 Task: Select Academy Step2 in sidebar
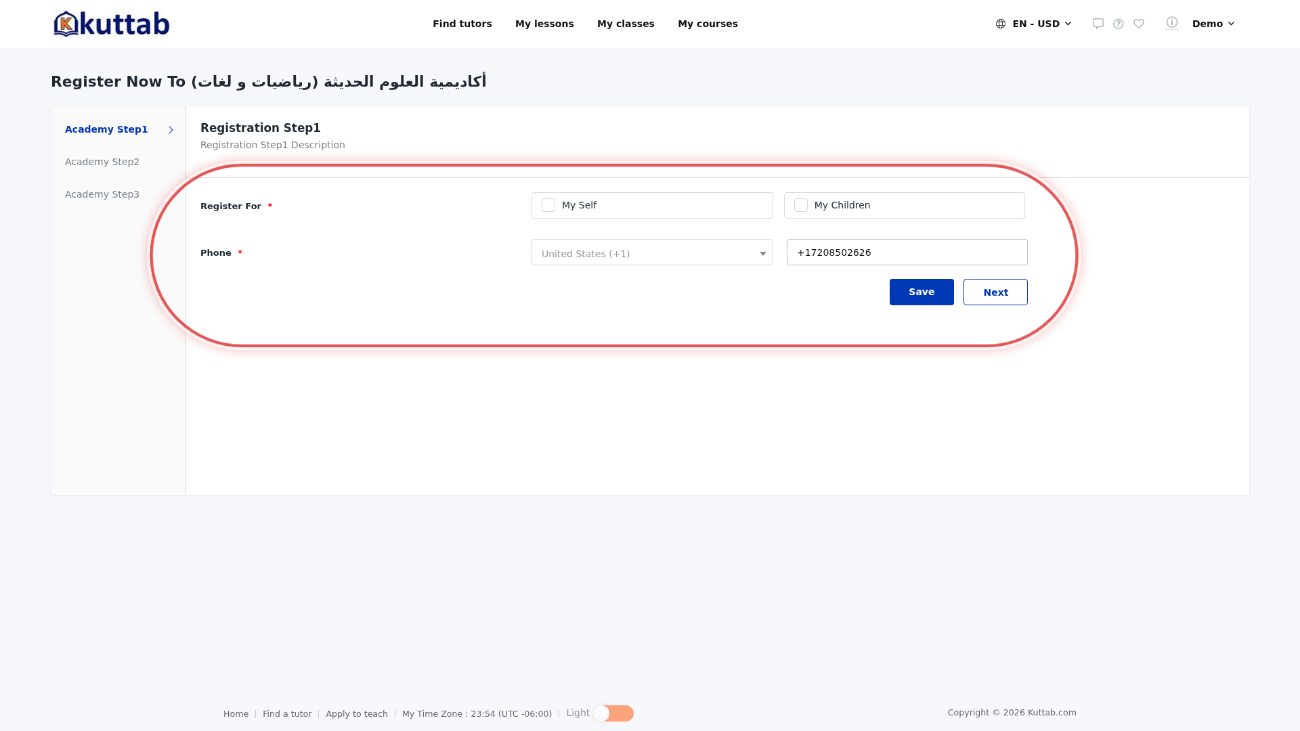pyautogui.click(x=102, y=162)
